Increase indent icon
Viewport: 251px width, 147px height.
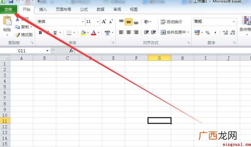(153, 32)
